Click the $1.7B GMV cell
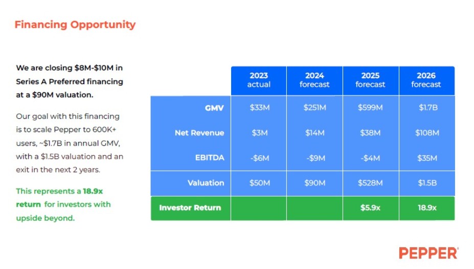 [428, 108]
